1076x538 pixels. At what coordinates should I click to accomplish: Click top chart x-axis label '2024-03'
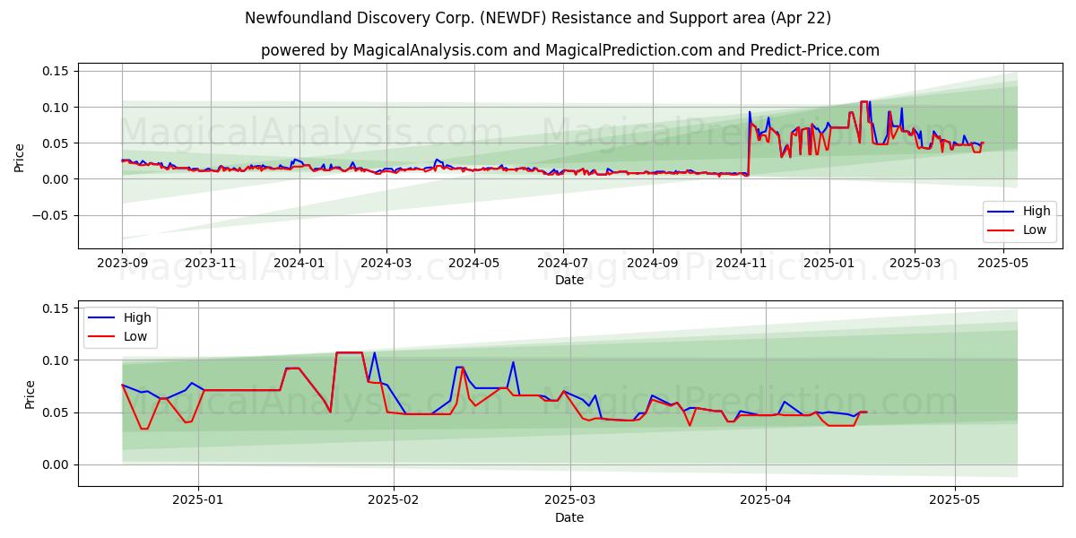click(x=386, y=265)
